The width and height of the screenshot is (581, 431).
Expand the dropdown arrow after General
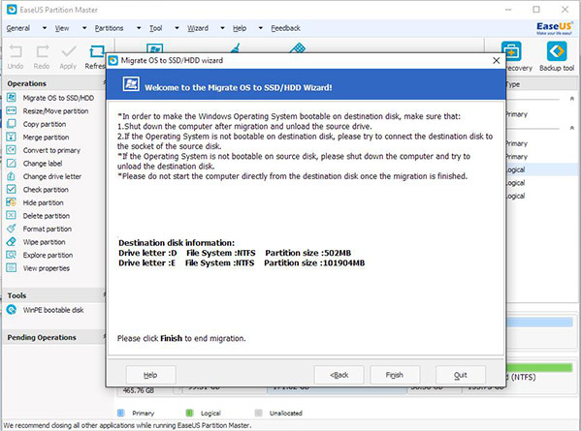tap(44, 28)
